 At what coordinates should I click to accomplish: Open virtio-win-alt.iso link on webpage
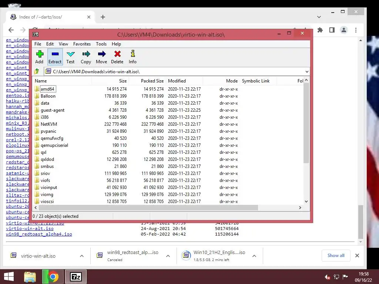pos(30,229)
